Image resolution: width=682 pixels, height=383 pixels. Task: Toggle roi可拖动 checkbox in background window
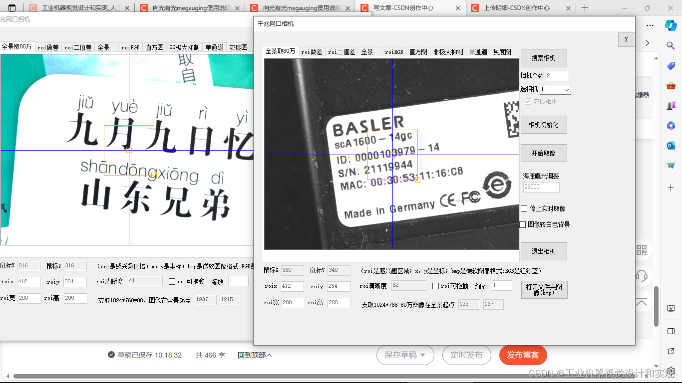(x=172, y=281)
